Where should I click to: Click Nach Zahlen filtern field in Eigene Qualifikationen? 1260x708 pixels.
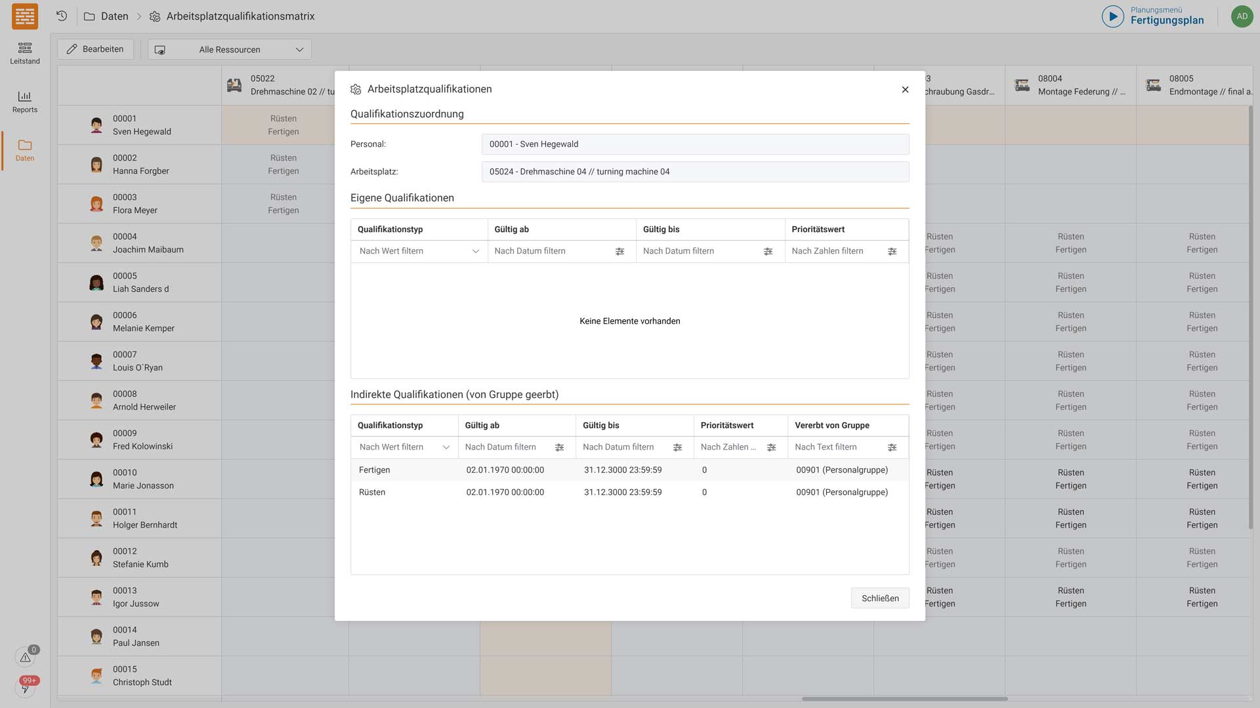[835, 251]
